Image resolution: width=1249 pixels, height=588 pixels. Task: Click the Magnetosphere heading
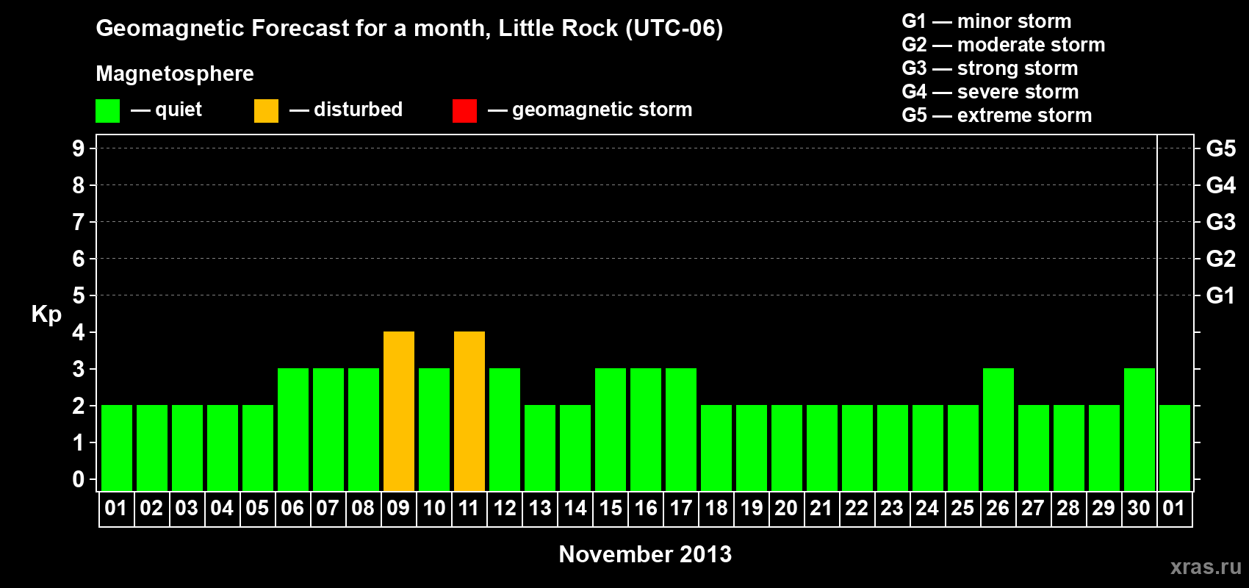point(175,73)
